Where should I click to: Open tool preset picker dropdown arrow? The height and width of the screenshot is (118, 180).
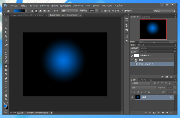pyautogui.click(x=11, y=11)
